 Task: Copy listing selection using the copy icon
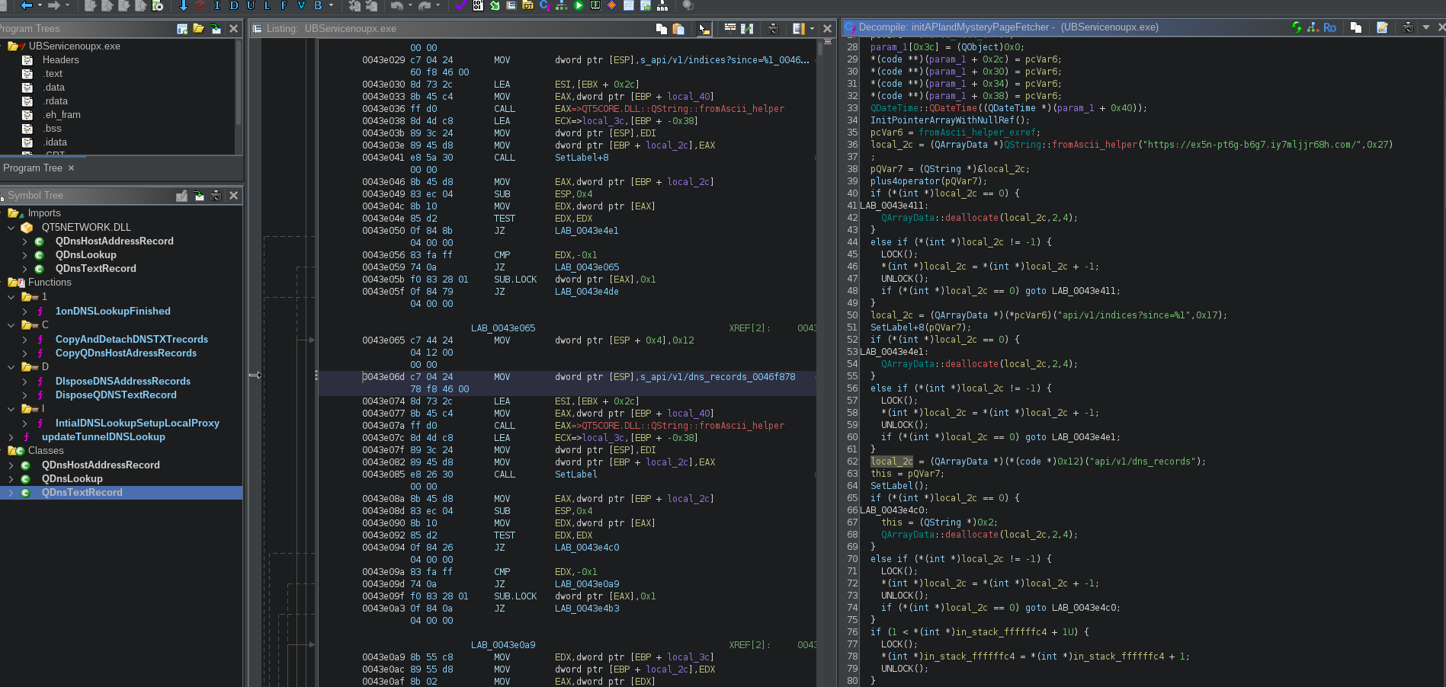point(662,27)
